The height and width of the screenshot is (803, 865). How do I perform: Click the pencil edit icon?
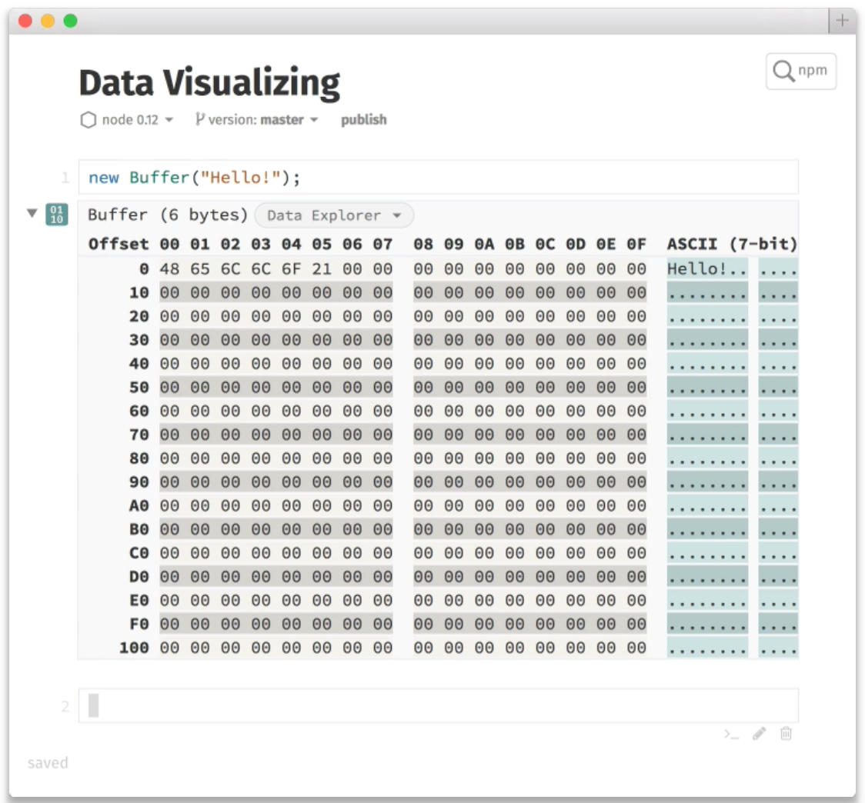click(x=759, y=734)
